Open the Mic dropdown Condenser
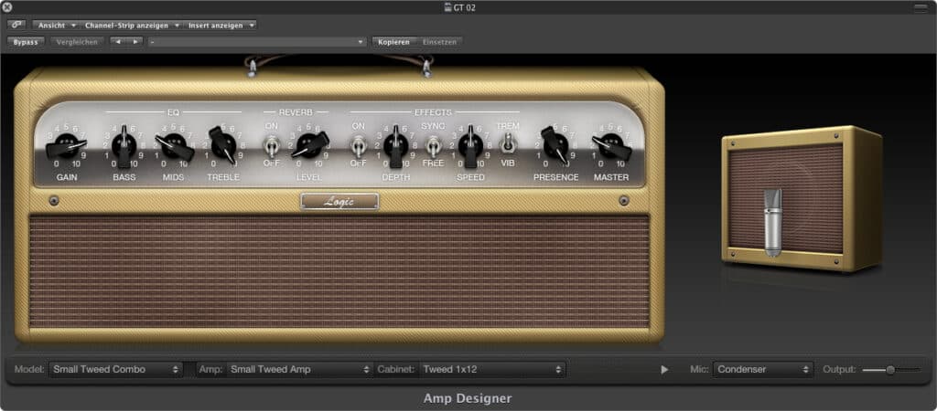 coord(763,369)
